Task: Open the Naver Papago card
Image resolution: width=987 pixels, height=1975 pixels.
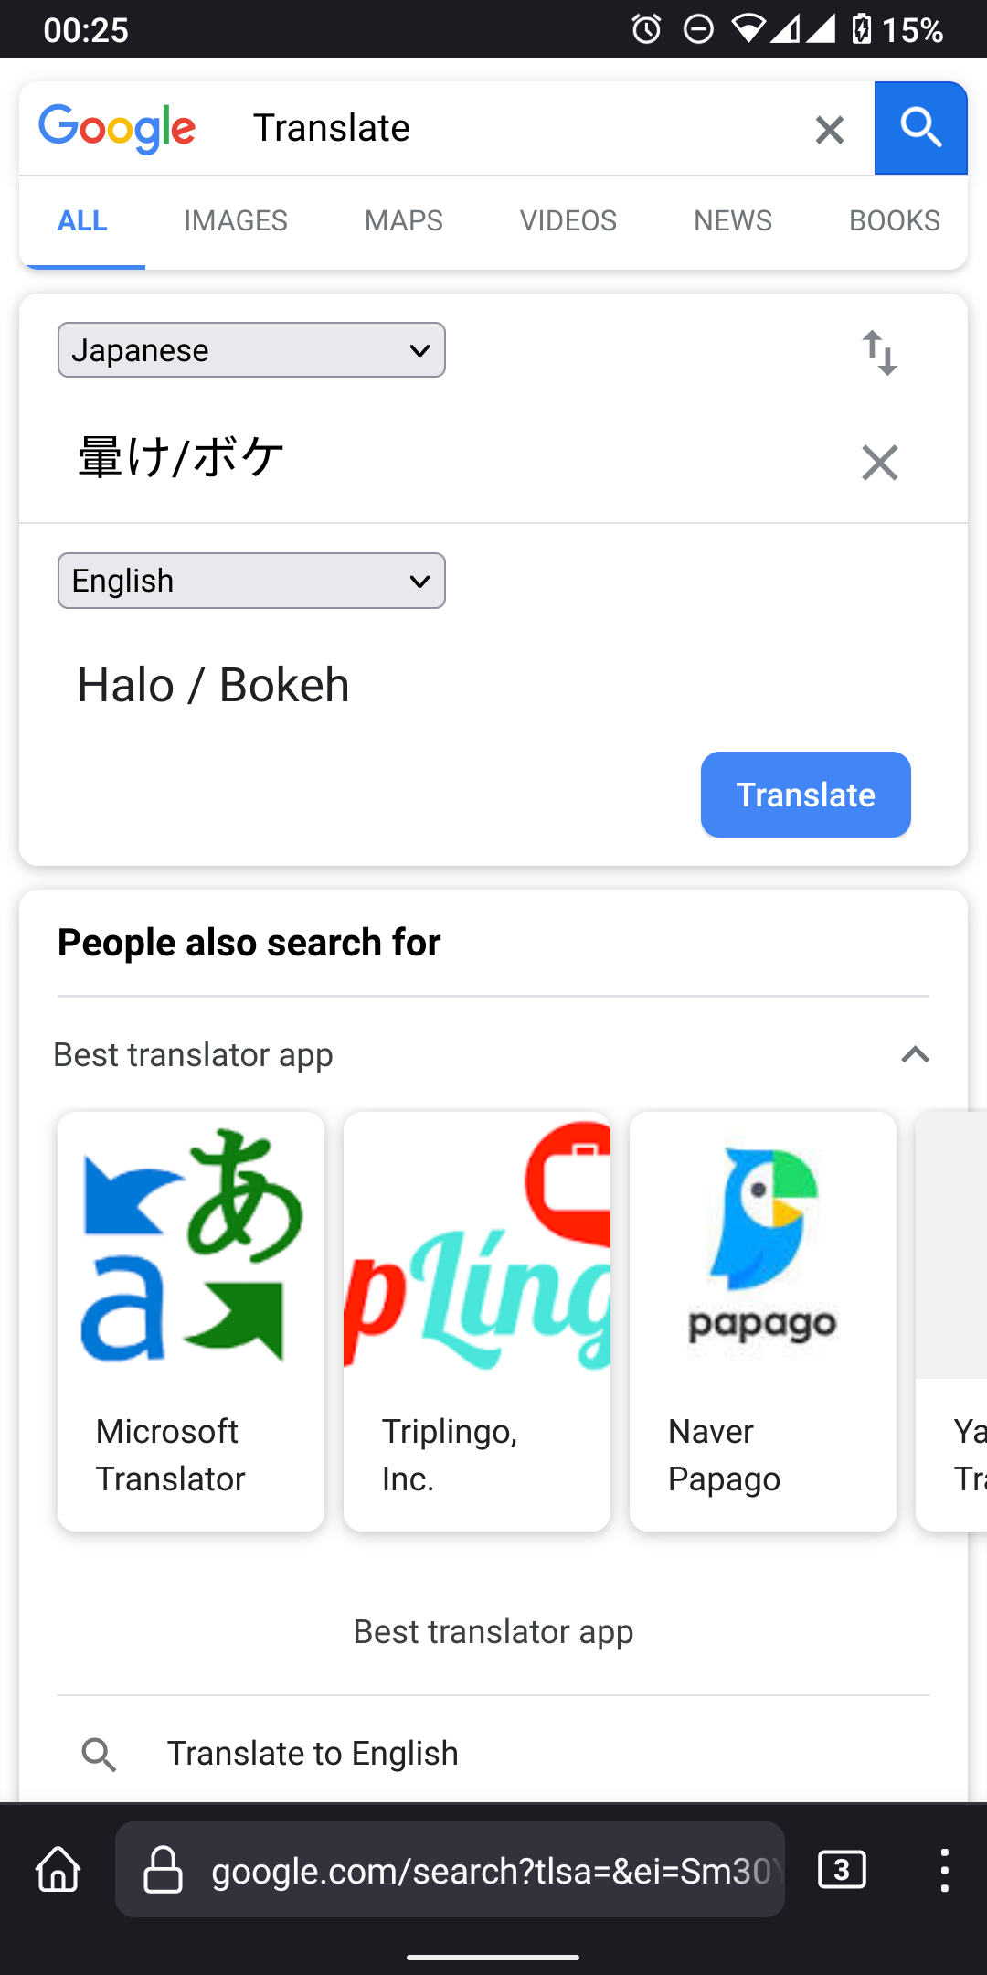Action: click(x=762, y=1320)
